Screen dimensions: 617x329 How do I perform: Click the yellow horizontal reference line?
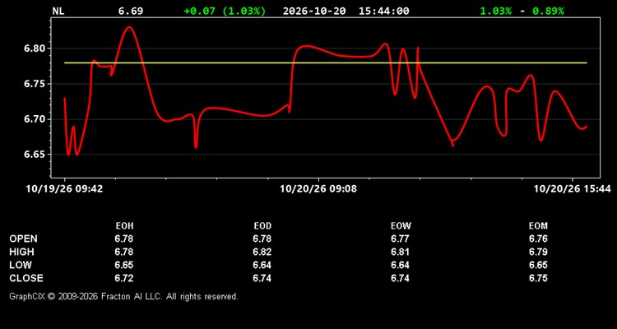326,63
